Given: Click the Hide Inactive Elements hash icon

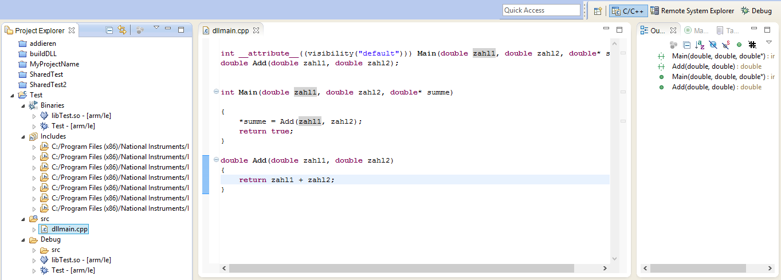Looking at the screenshot, I should click(x=752, y=44).
